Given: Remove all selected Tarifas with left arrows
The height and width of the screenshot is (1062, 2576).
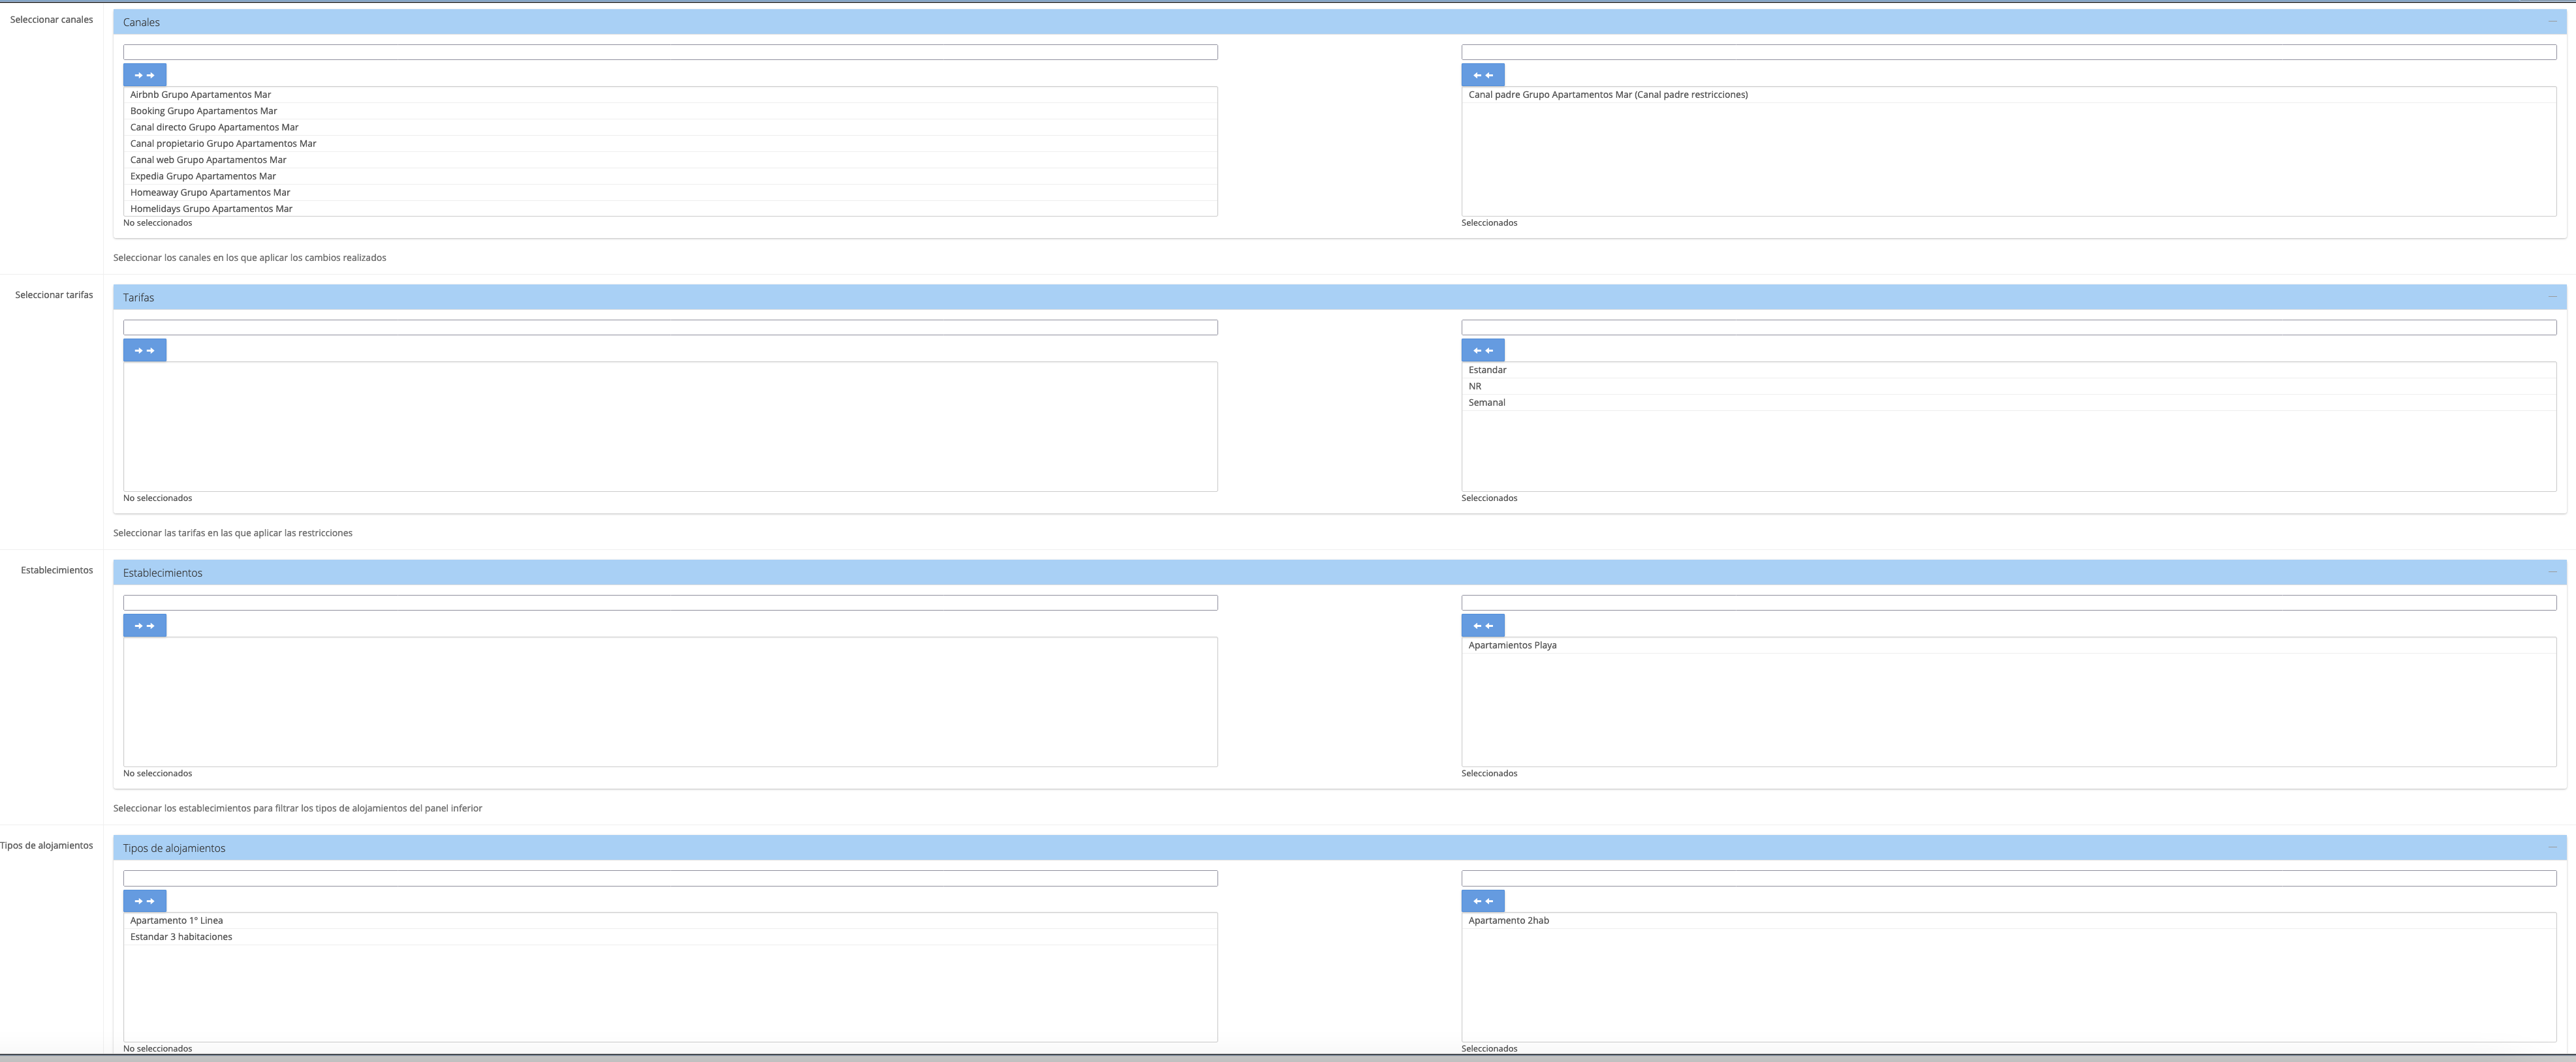Looking at the screenshot, I should tap(1482, 351).
